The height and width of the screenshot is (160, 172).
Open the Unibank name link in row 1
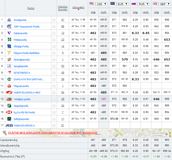(x=20, y=20)
